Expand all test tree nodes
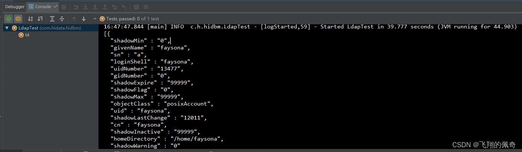The image size is (522, 152). [x=52, y=18]
